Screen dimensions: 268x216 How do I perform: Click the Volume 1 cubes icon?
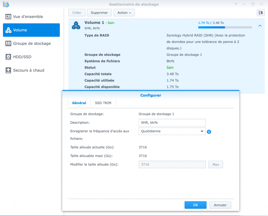coord(76,25)
